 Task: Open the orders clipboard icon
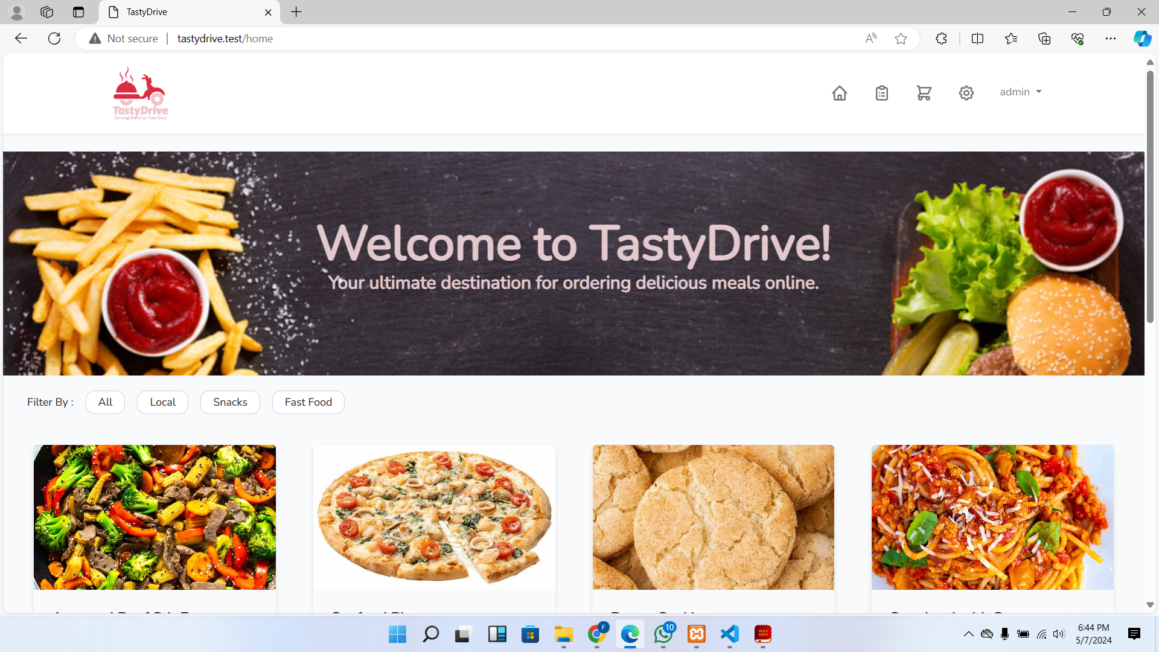881,93
